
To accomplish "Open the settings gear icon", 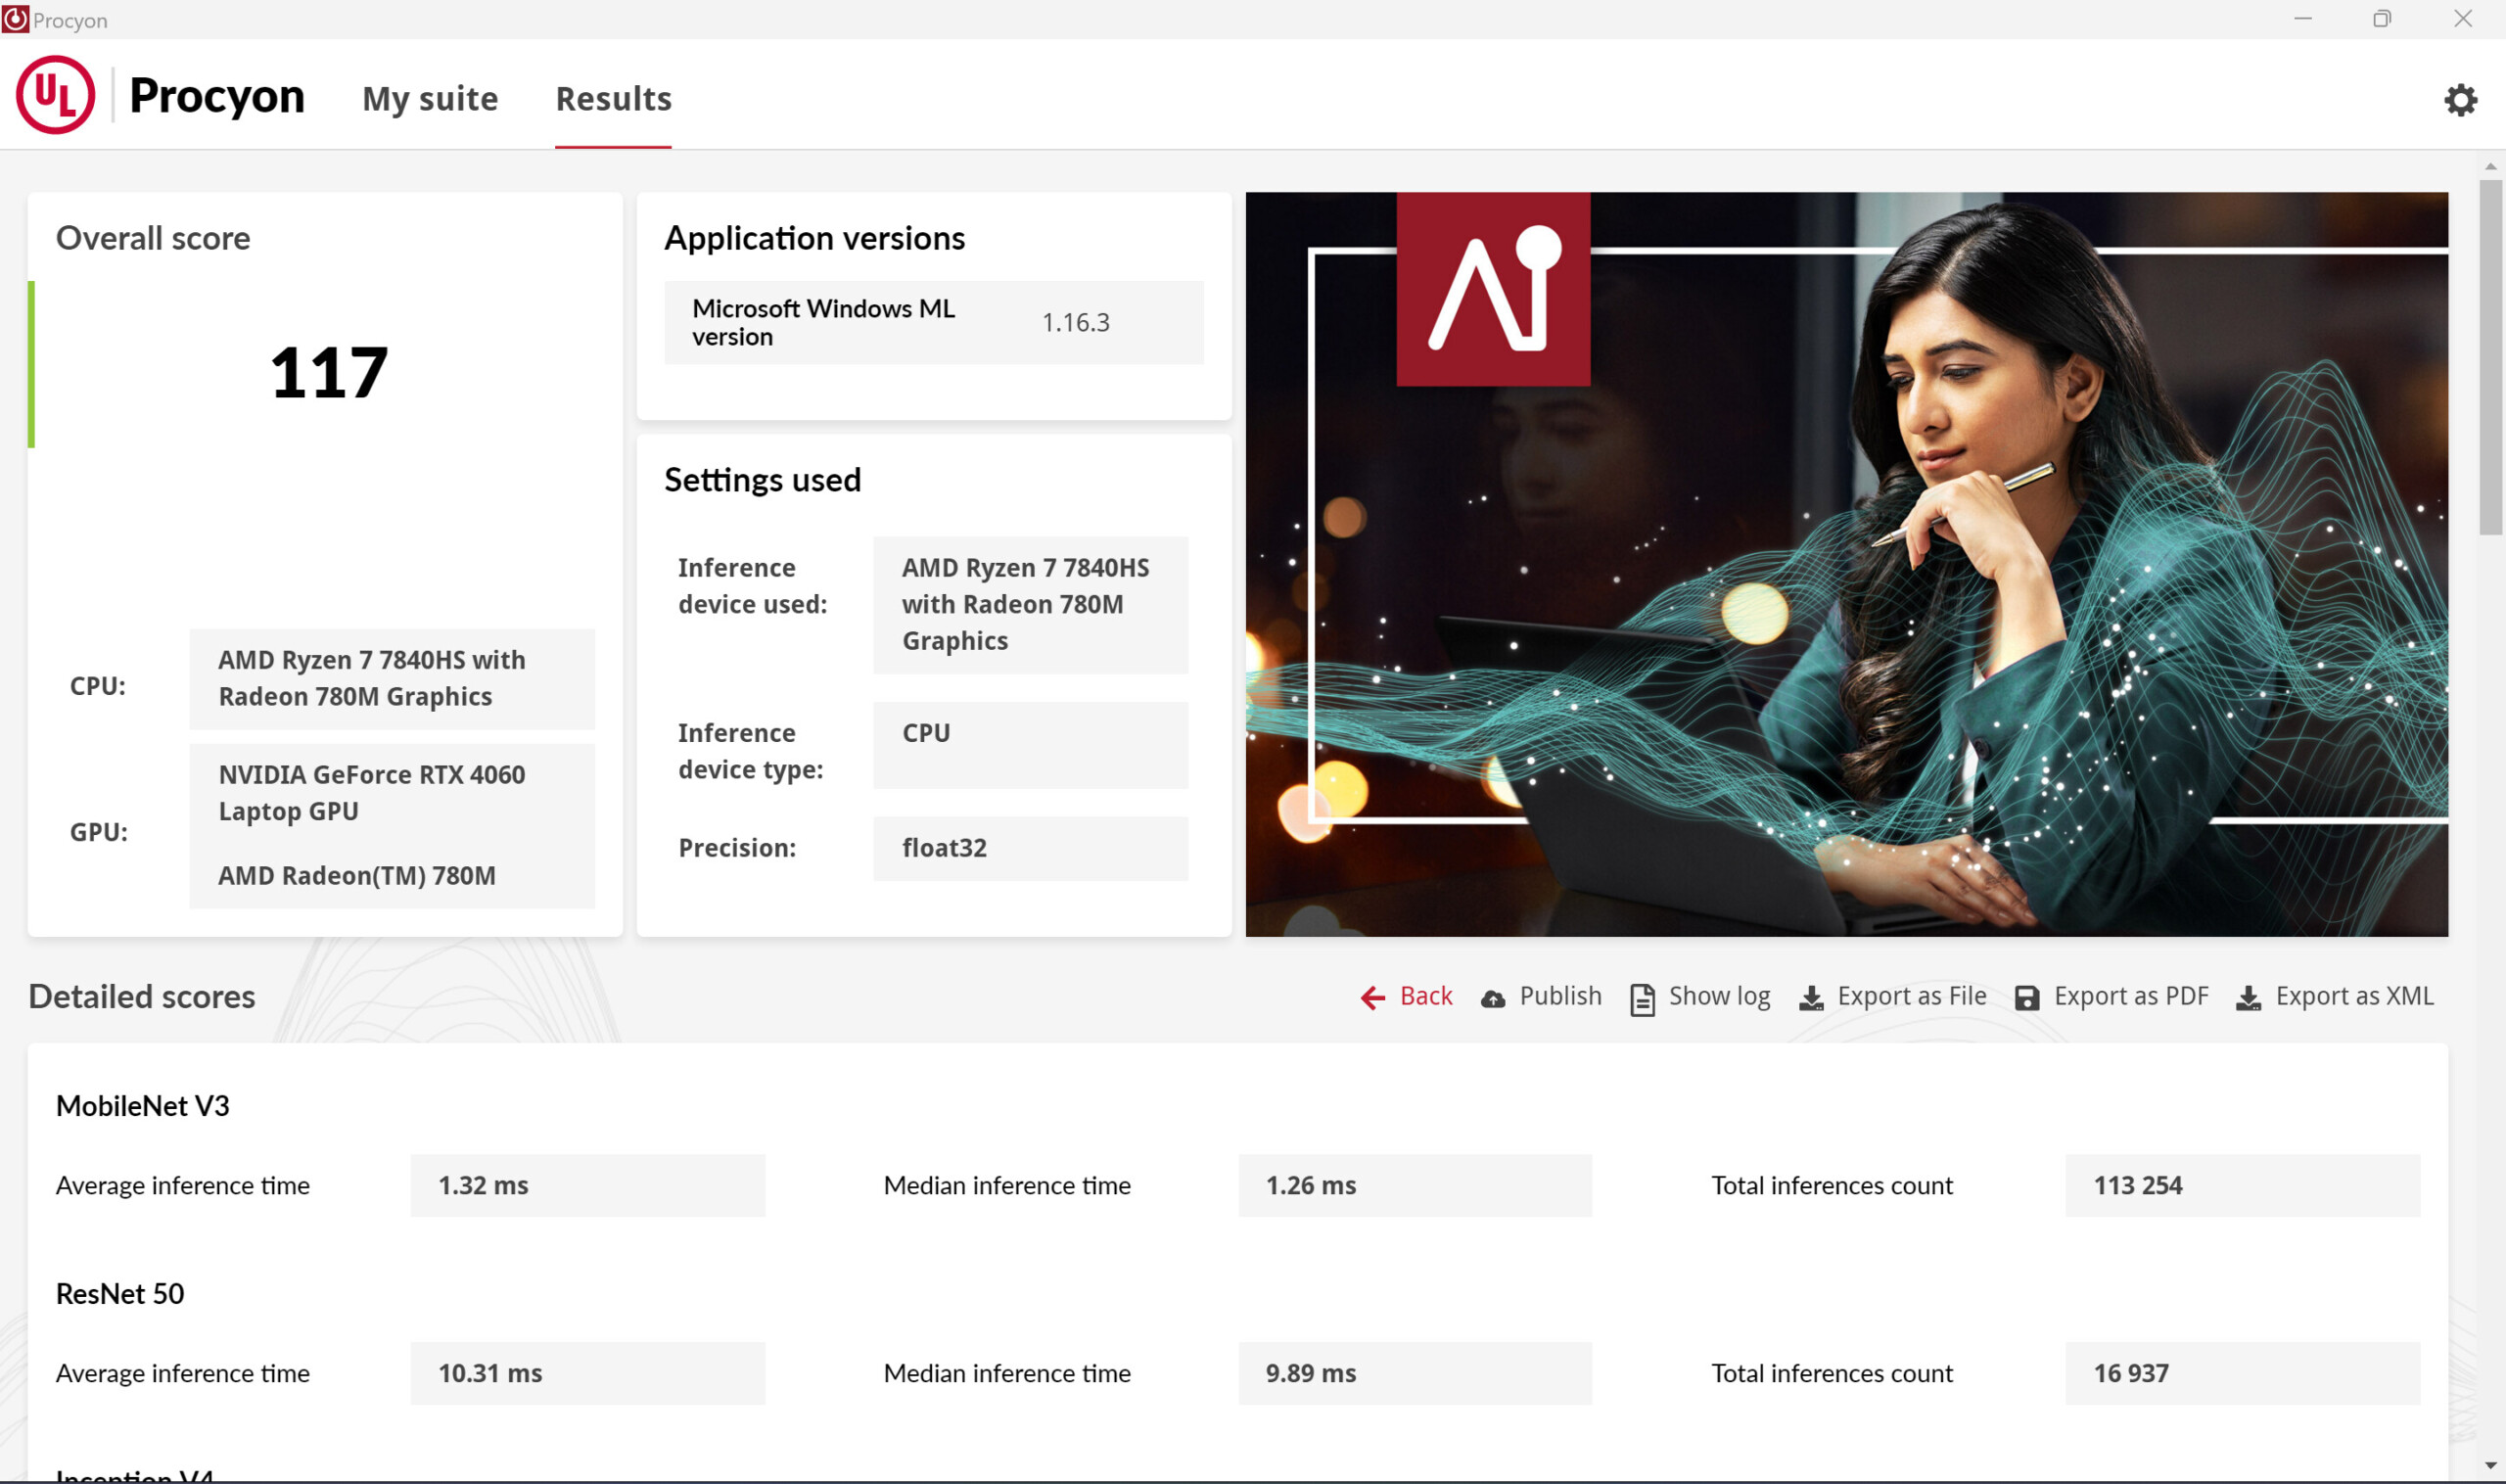I will (2460, 99).
